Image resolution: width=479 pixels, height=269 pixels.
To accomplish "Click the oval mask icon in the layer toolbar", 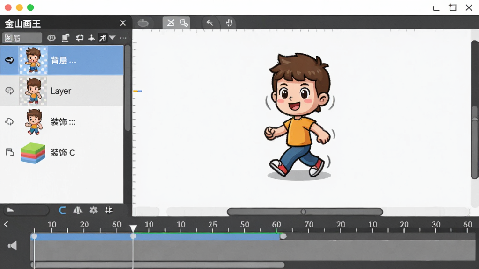I will 51,38.
